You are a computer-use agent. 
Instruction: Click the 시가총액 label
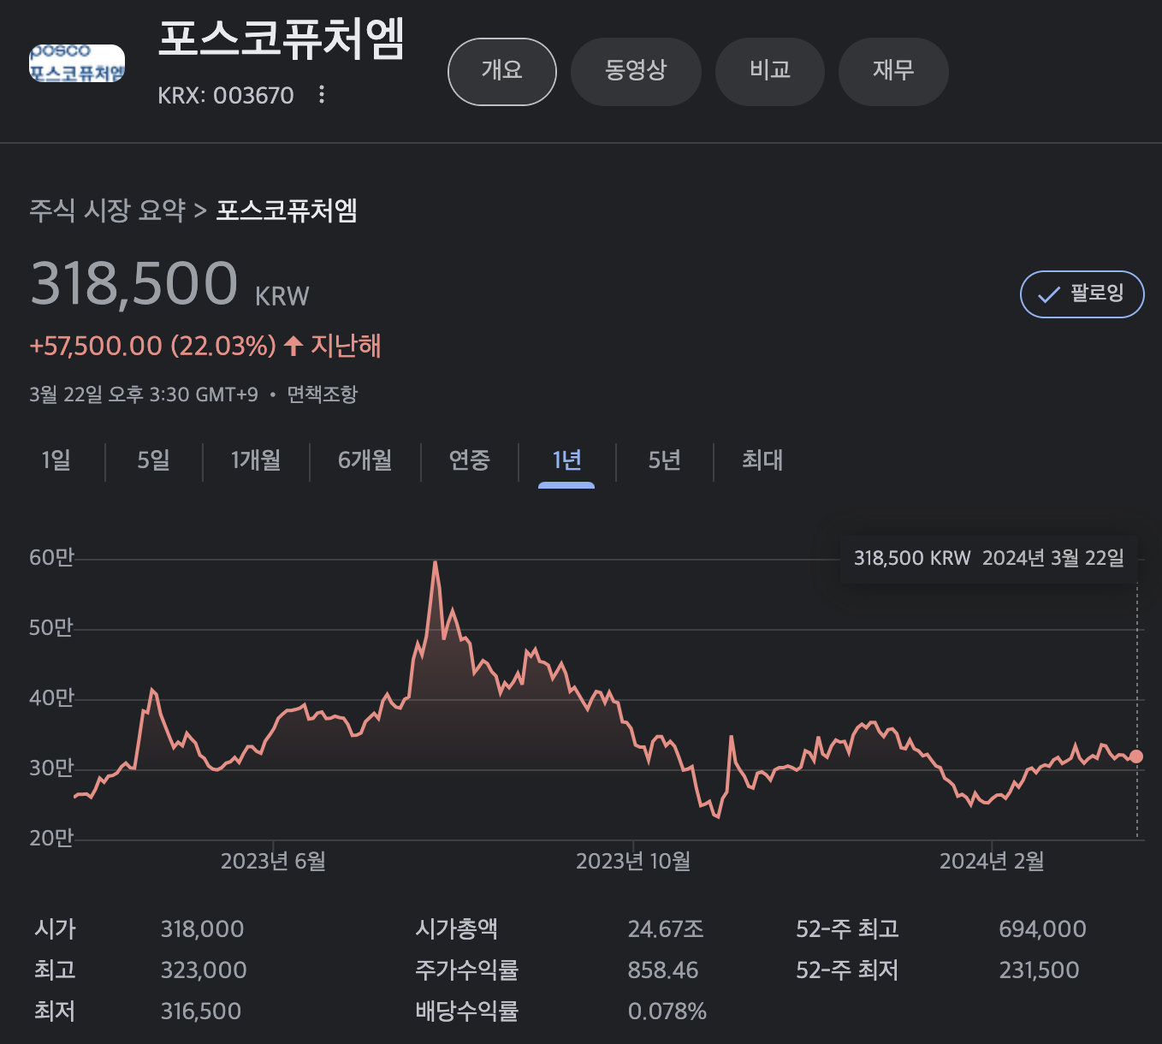click(x=456, y=929)
